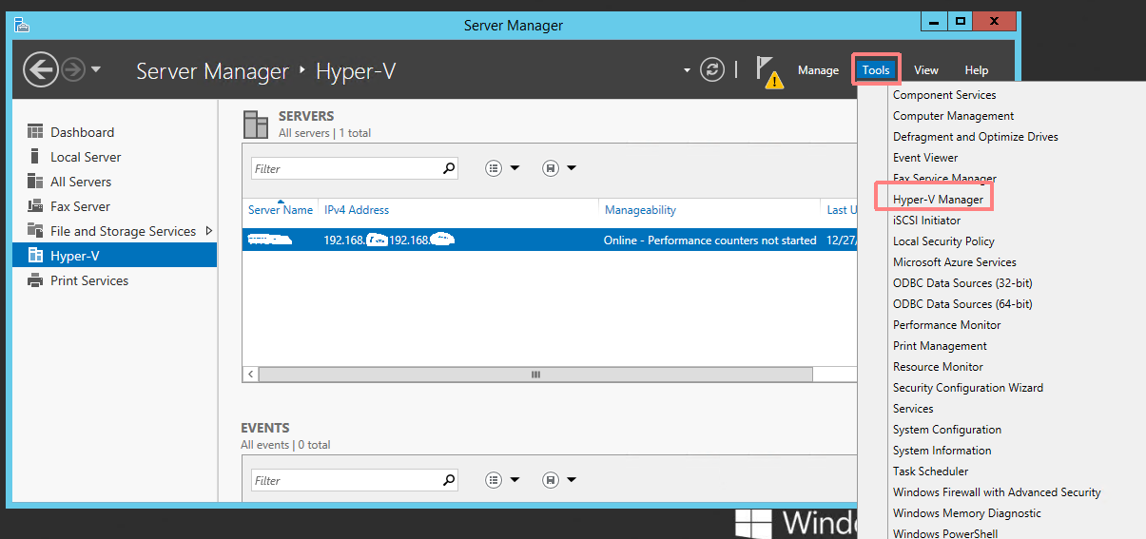Open the View menu

click(926, 70)
